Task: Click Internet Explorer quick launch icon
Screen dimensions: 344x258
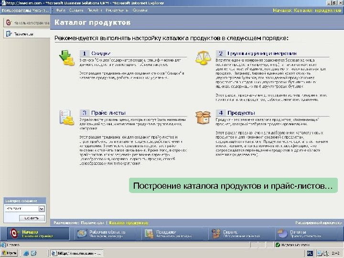Action: [x=26, y=253]
